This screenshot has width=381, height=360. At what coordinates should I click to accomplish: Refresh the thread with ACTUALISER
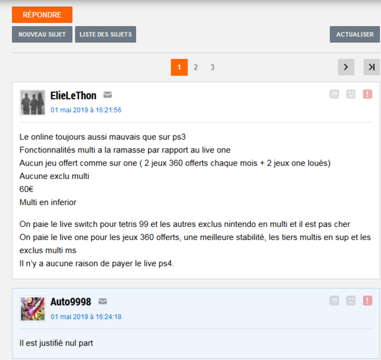pos(355,34)
